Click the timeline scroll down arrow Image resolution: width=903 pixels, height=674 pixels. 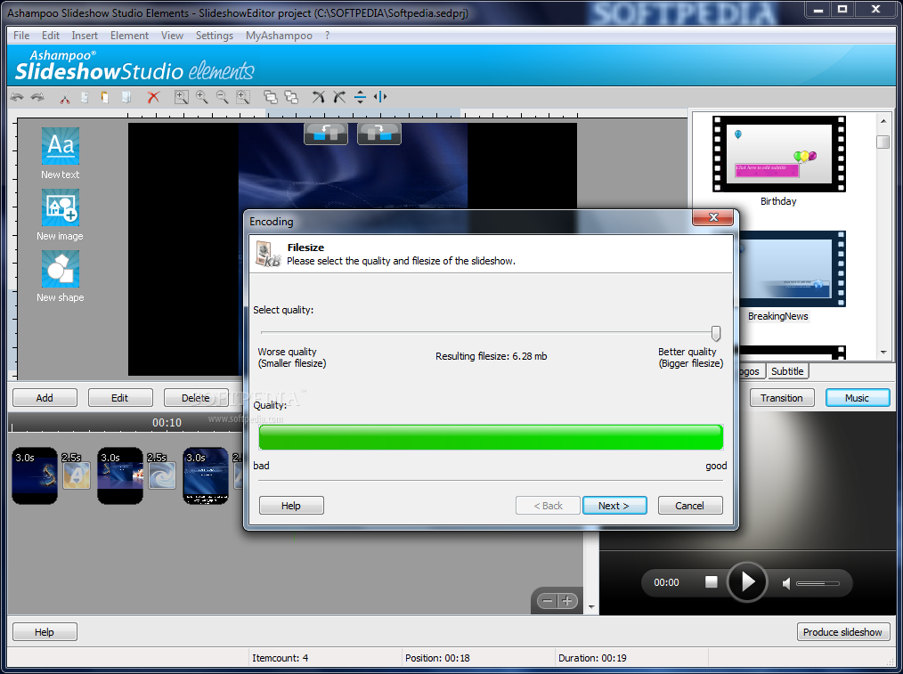591,607
